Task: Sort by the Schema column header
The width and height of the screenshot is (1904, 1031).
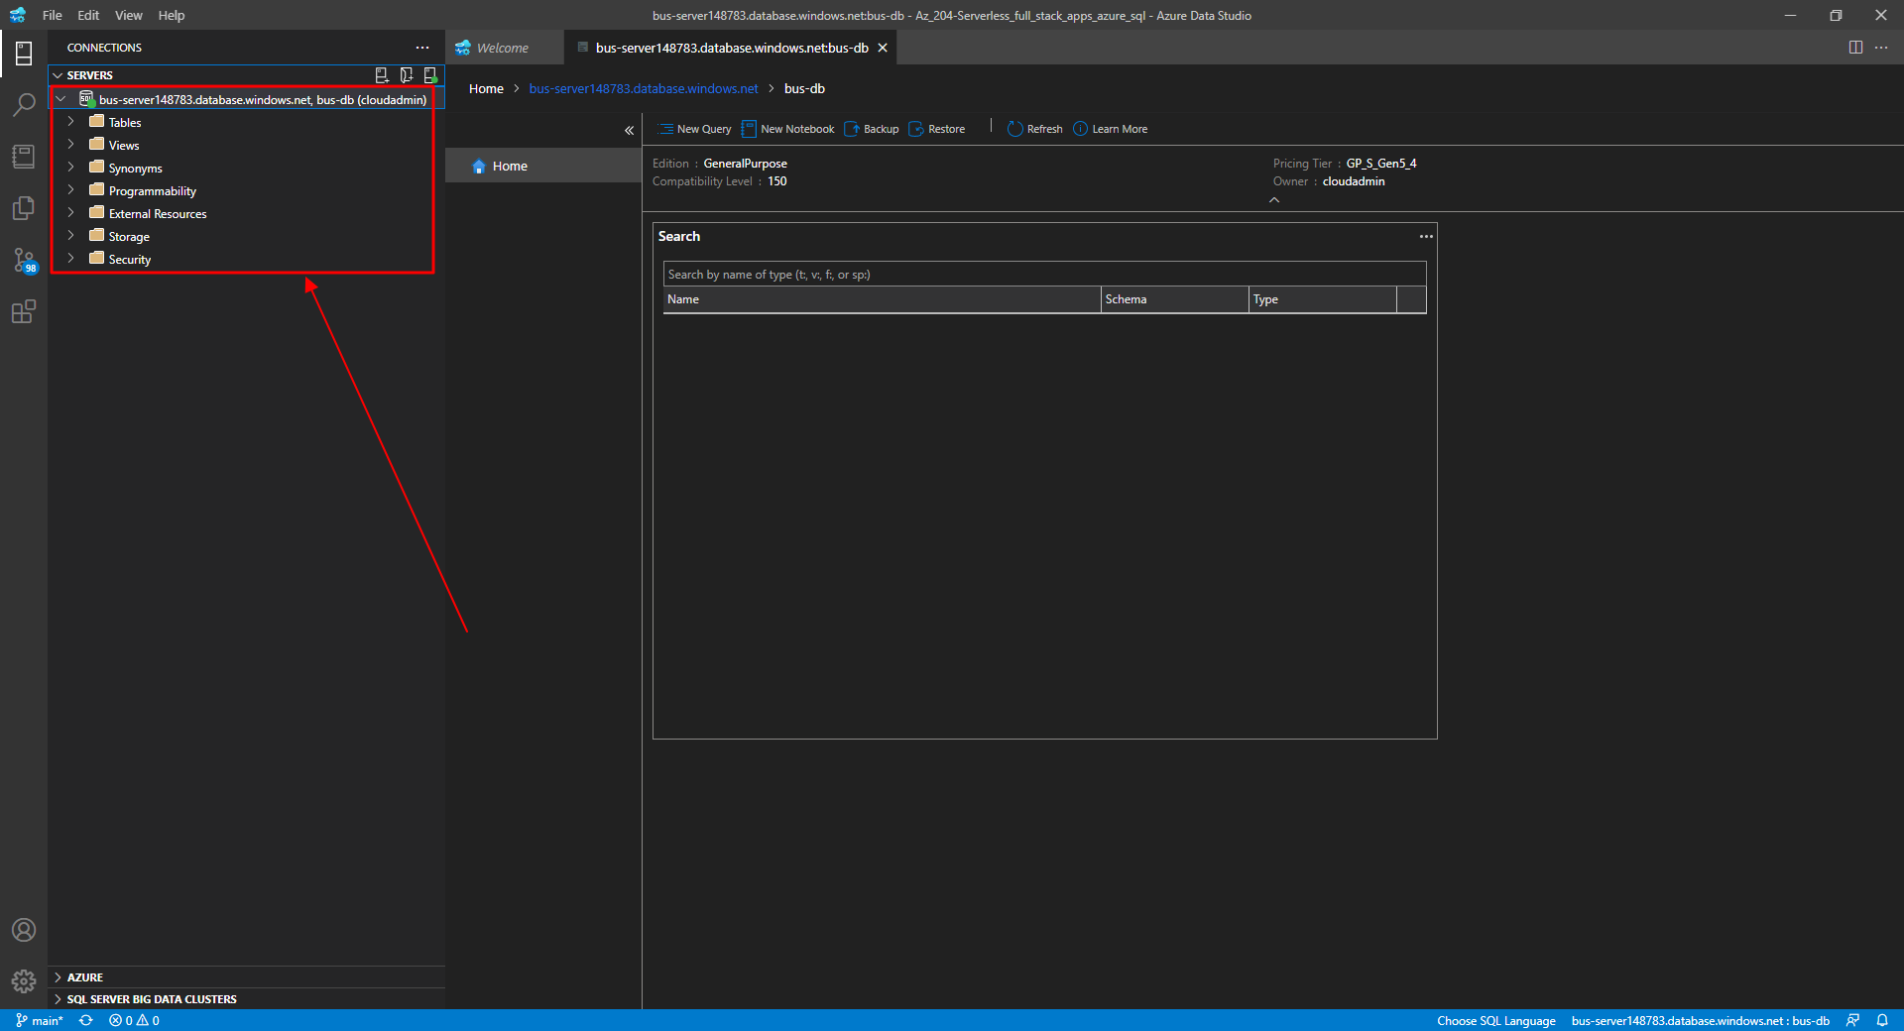Action: (x=1174, y=299)
